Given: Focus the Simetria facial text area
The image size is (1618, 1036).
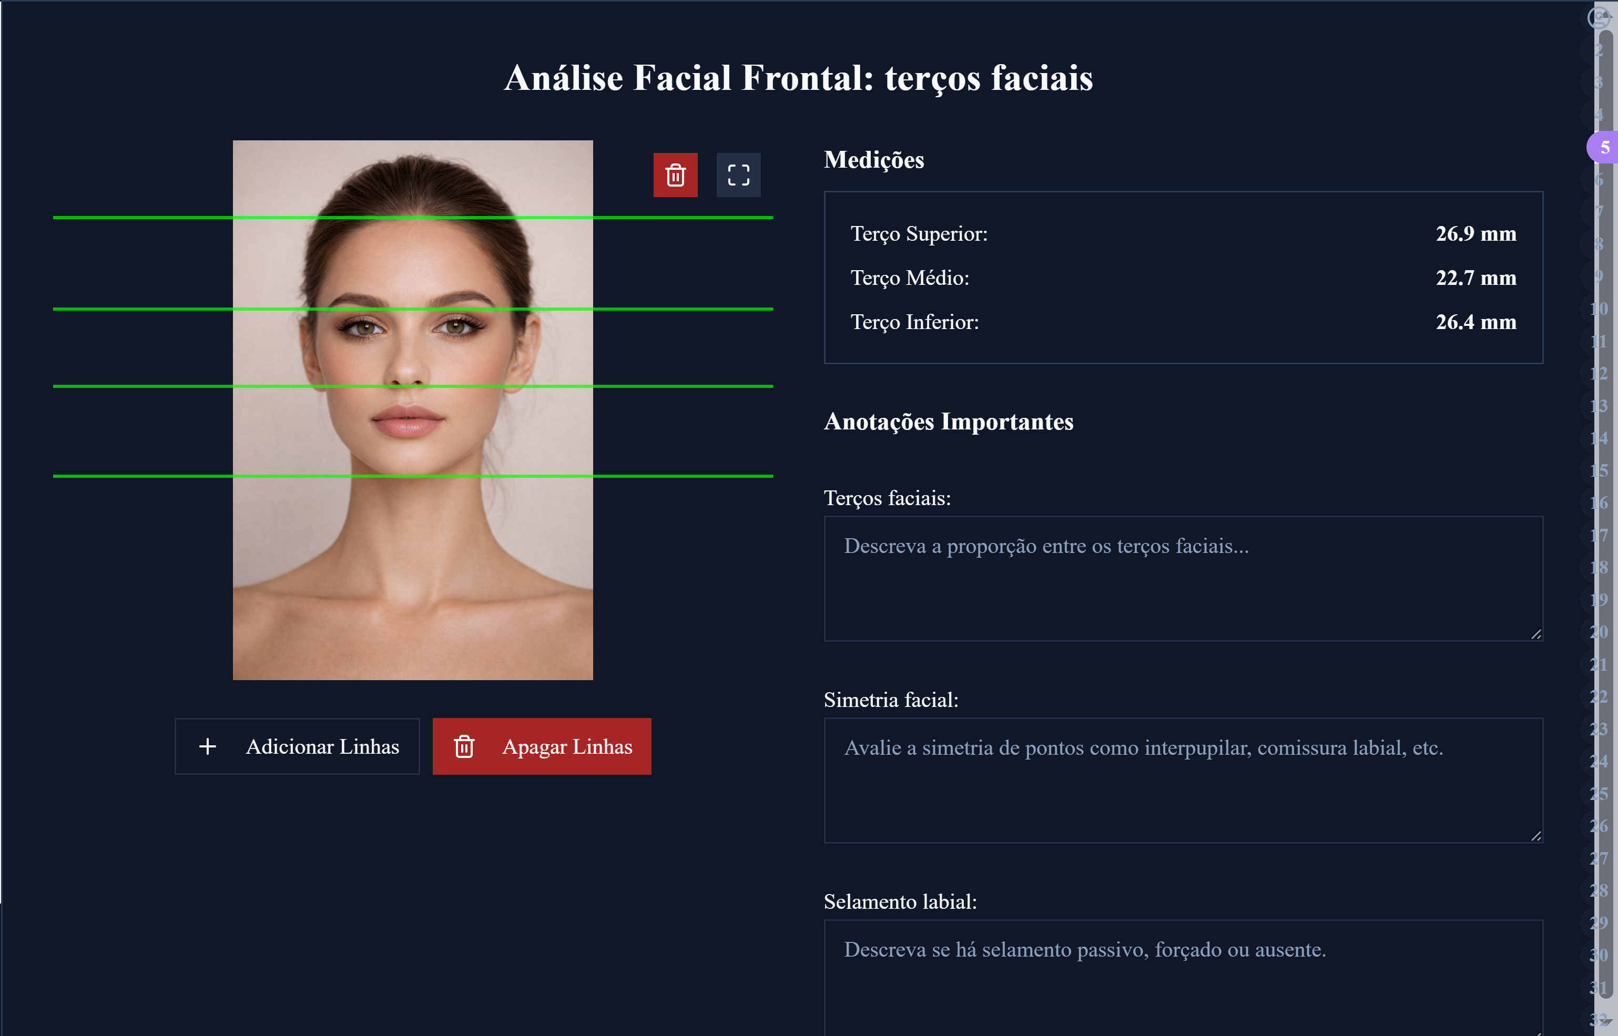Looking at the screenshot, I should coord(1183,781).
